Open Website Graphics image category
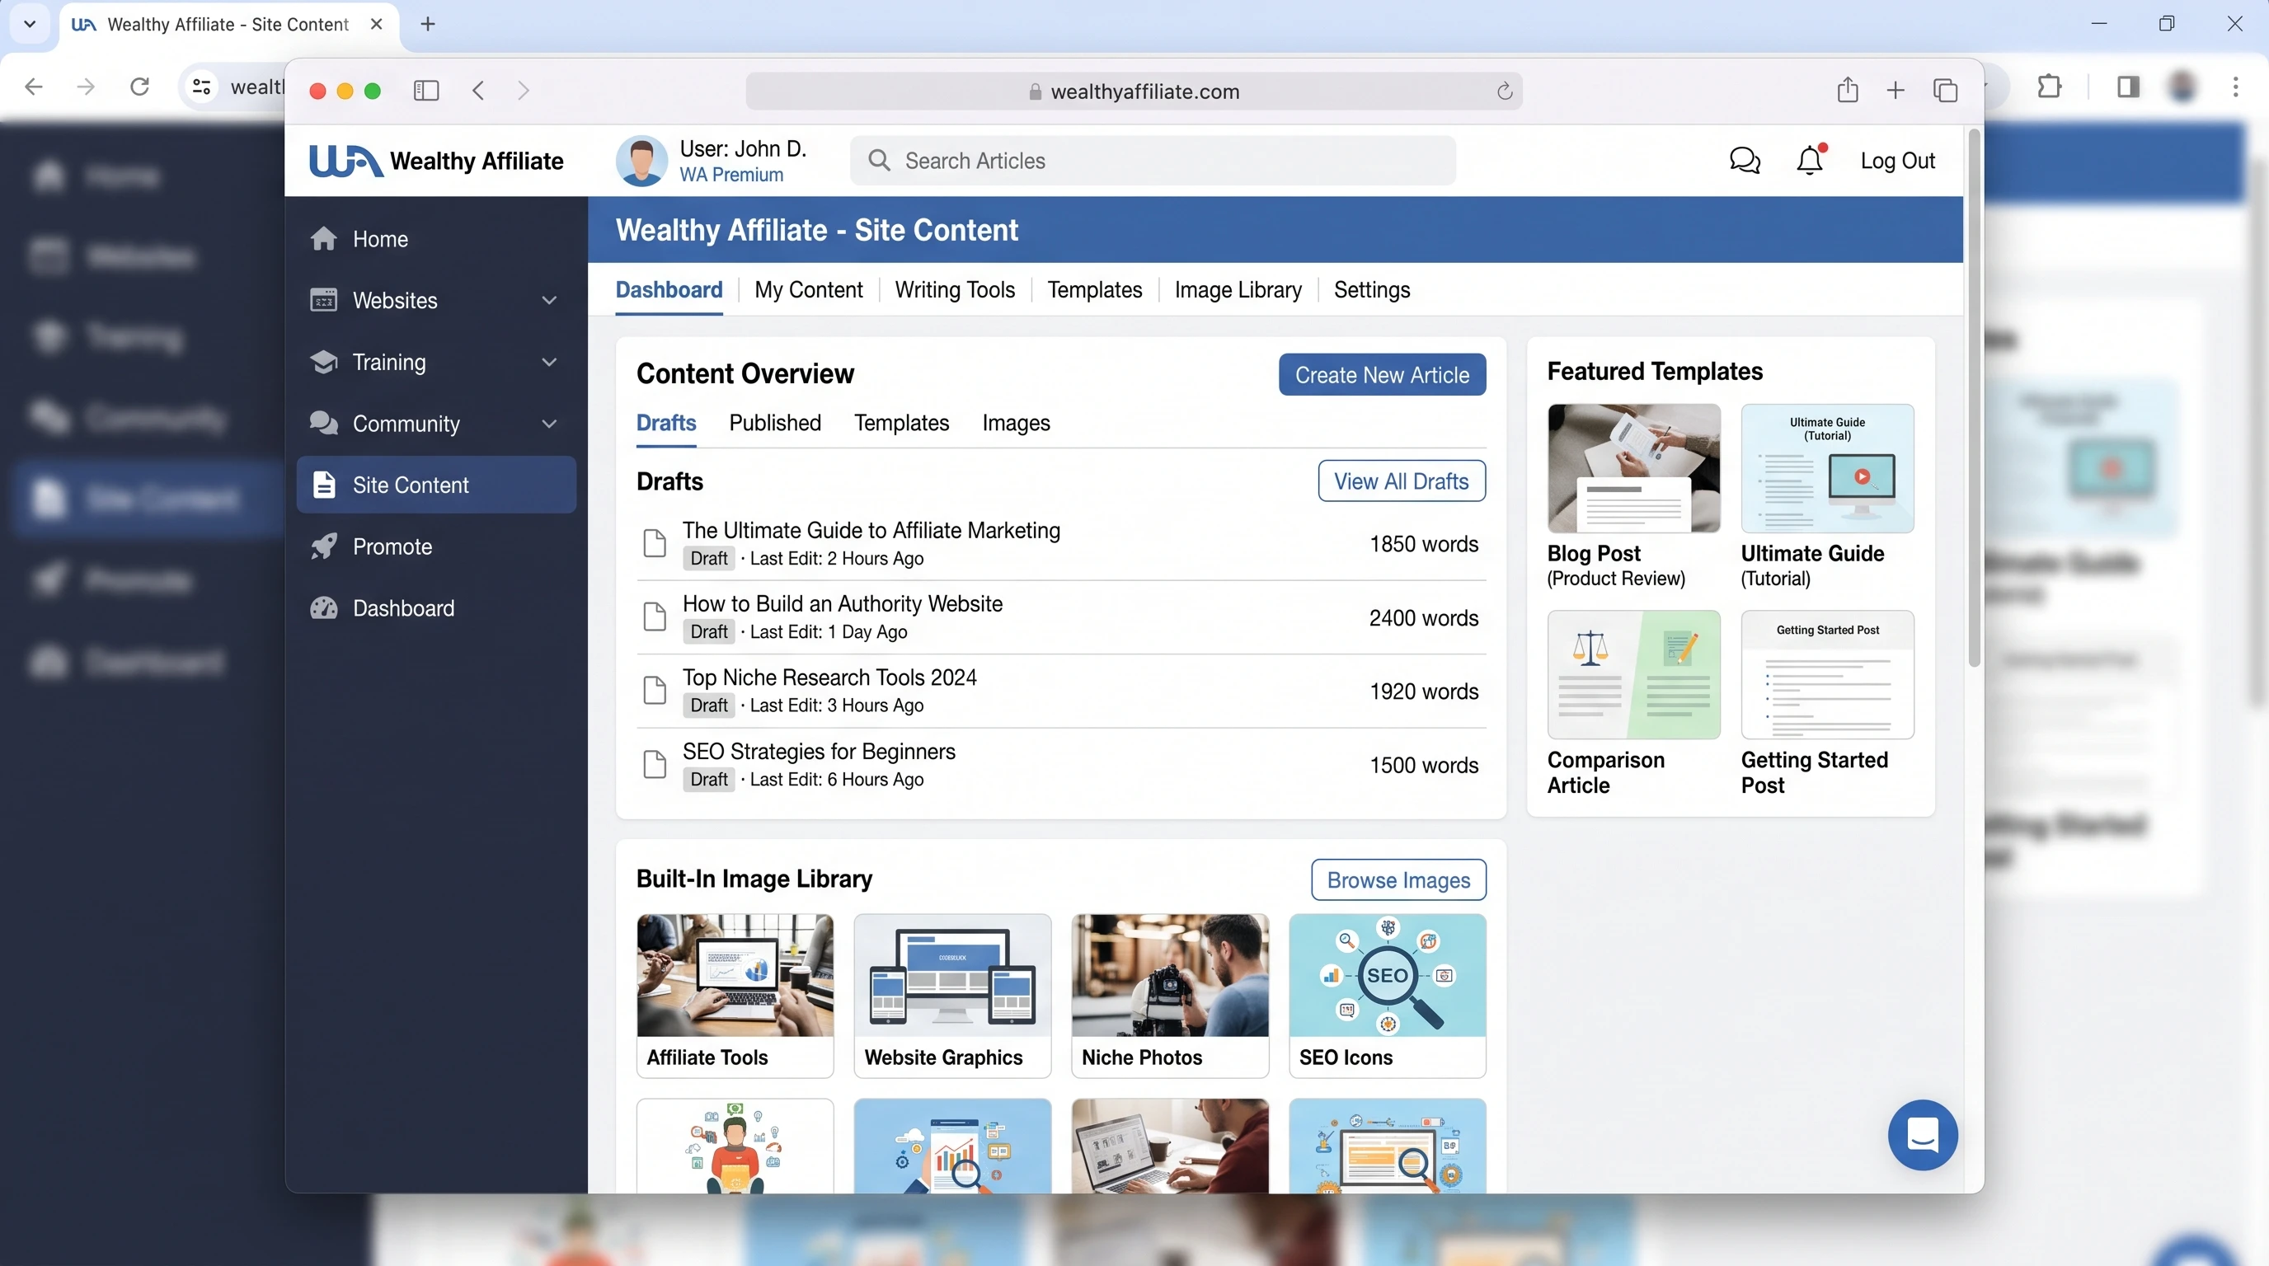The image size is (2269, 1266). (x=952, y=995)
